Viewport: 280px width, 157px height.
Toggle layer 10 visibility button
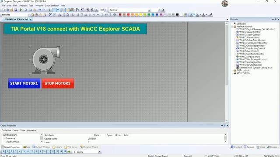click(x=44, y=152)
